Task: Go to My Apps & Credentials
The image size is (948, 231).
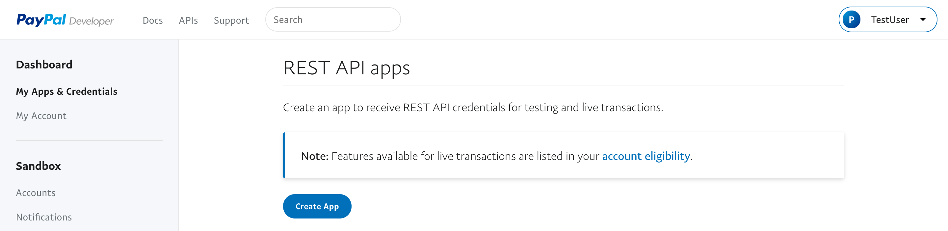Action: tap(66, 91)
